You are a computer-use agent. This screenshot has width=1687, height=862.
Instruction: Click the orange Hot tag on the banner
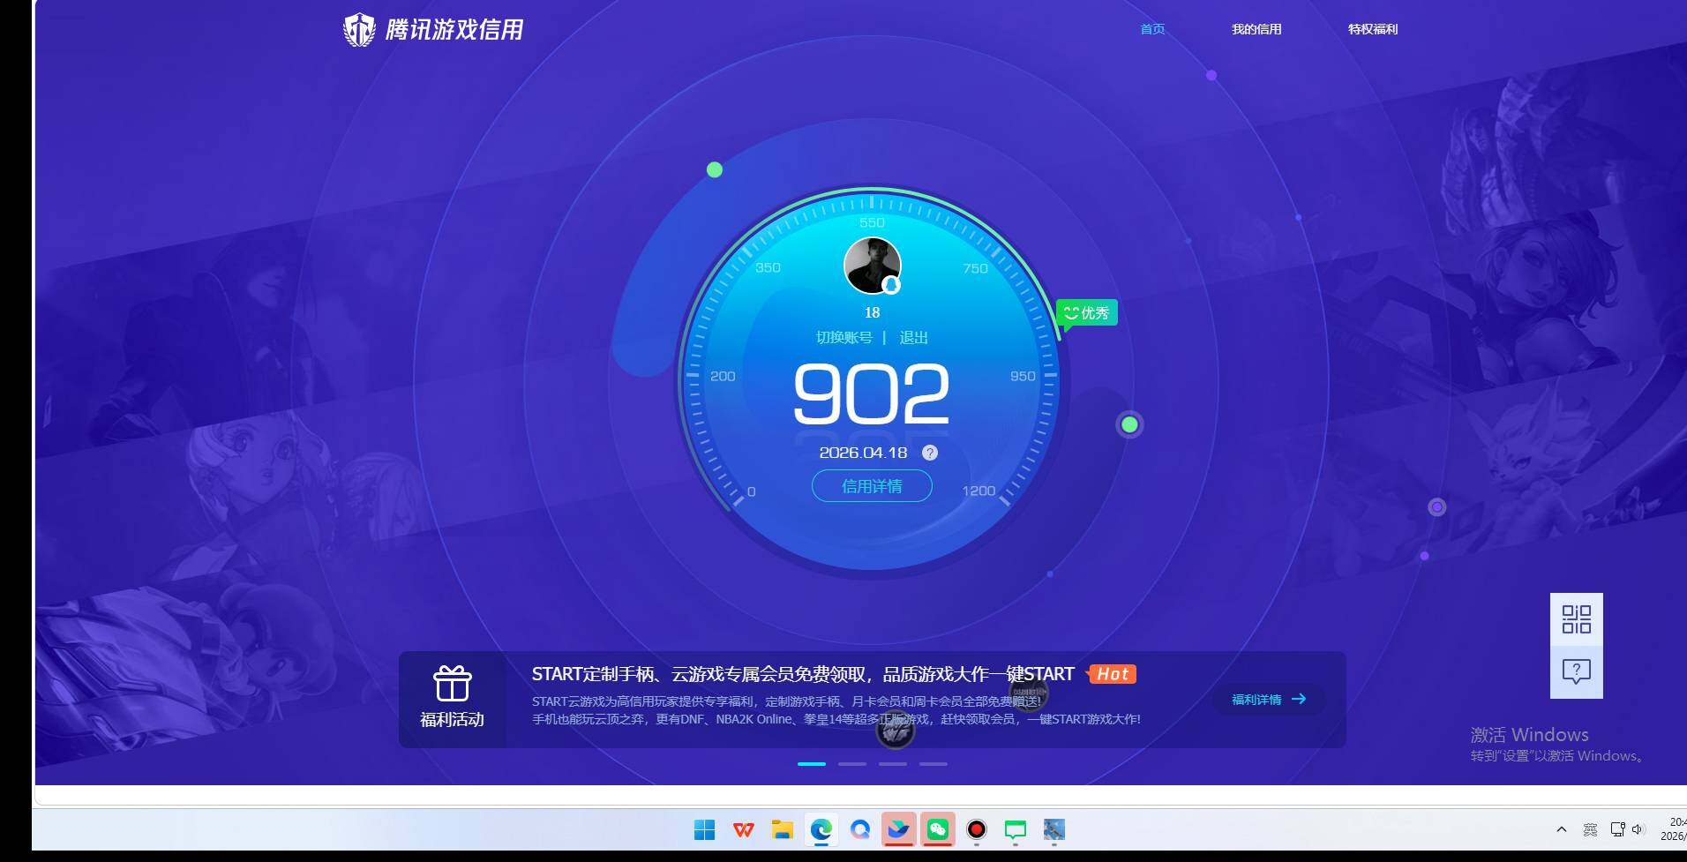pyautogui.click(x=1112, y=673)
